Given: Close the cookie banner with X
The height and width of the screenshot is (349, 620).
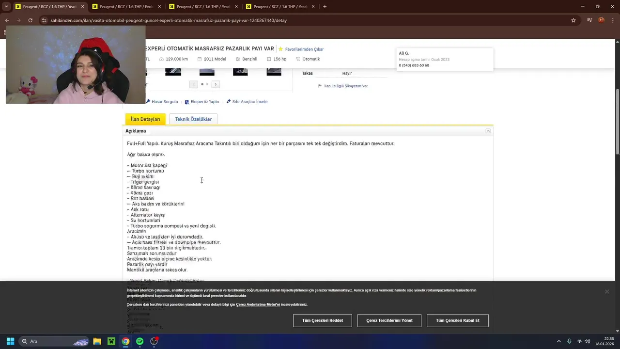Looking at the screenshot, I should (607, 291).
